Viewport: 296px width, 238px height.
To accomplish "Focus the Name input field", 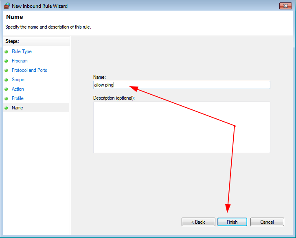I will (x=182, y=85).
